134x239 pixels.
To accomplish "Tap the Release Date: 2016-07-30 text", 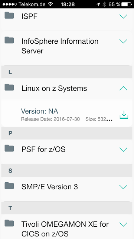I will coord(50,119).
